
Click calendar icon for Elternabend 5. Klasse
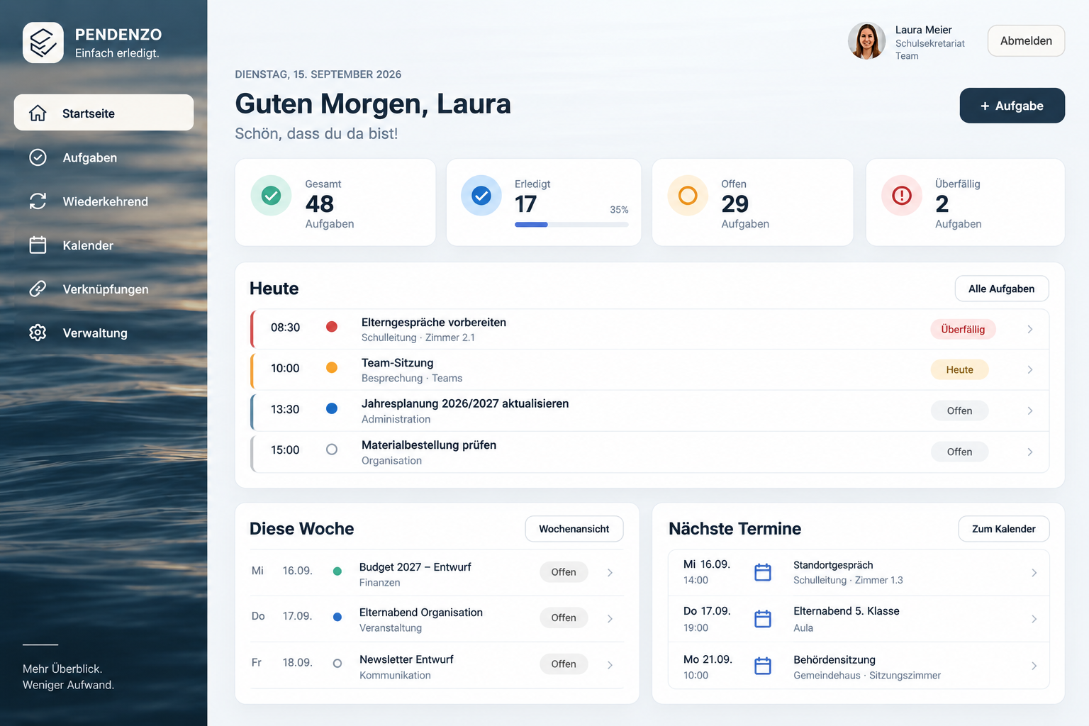pos(763,619)
